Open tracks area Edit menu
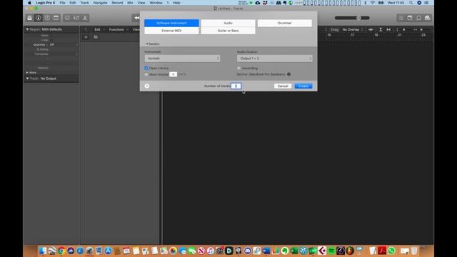 [x=97, y=29]
